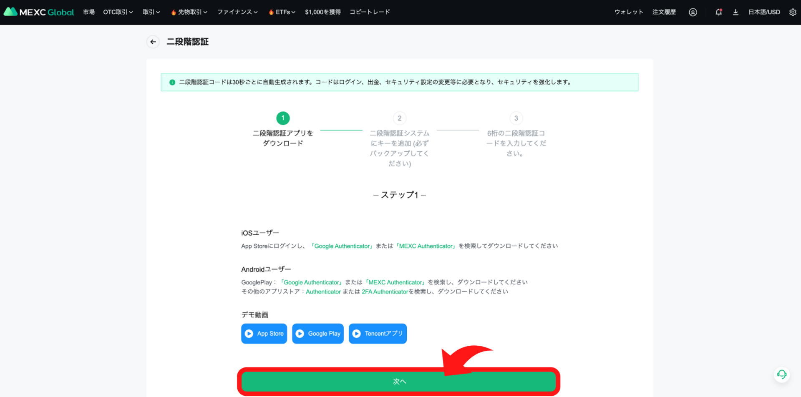The image size is (801, 397).
Task: Play the Tencentアプリ demo video
Action: click(x=378, y=334)
